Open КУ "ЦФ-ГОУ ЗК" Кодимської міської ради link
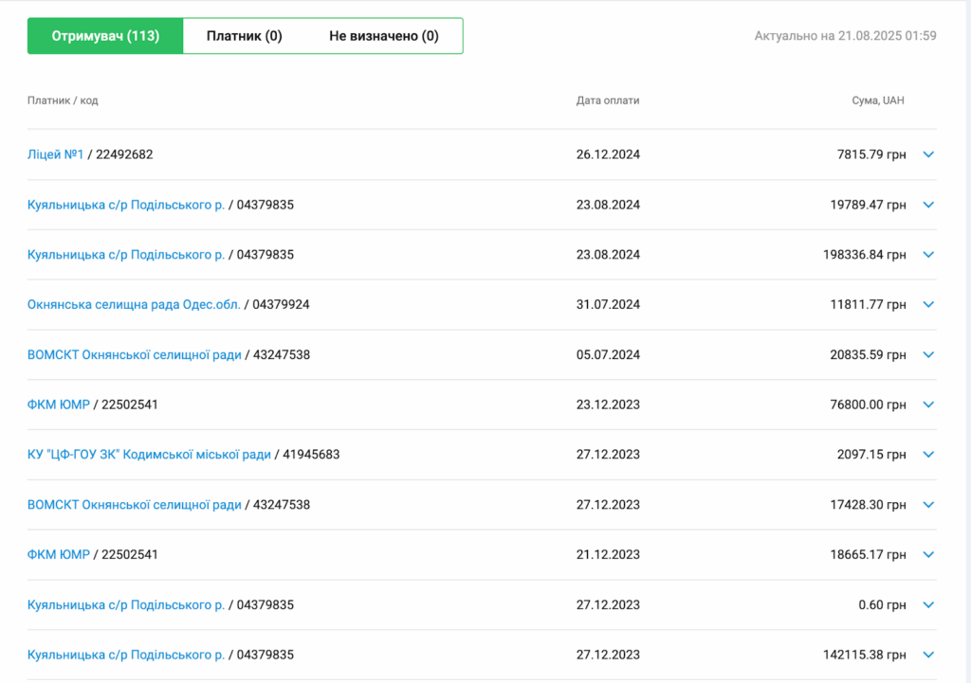Image resolution: width=971 pixels, height=683 pixels. (149, 455)
